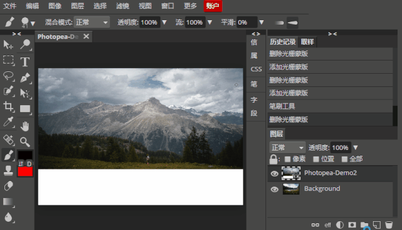Open the 属 properties side panel
This screenshot has height=230, width=402.
pos(254,55)
